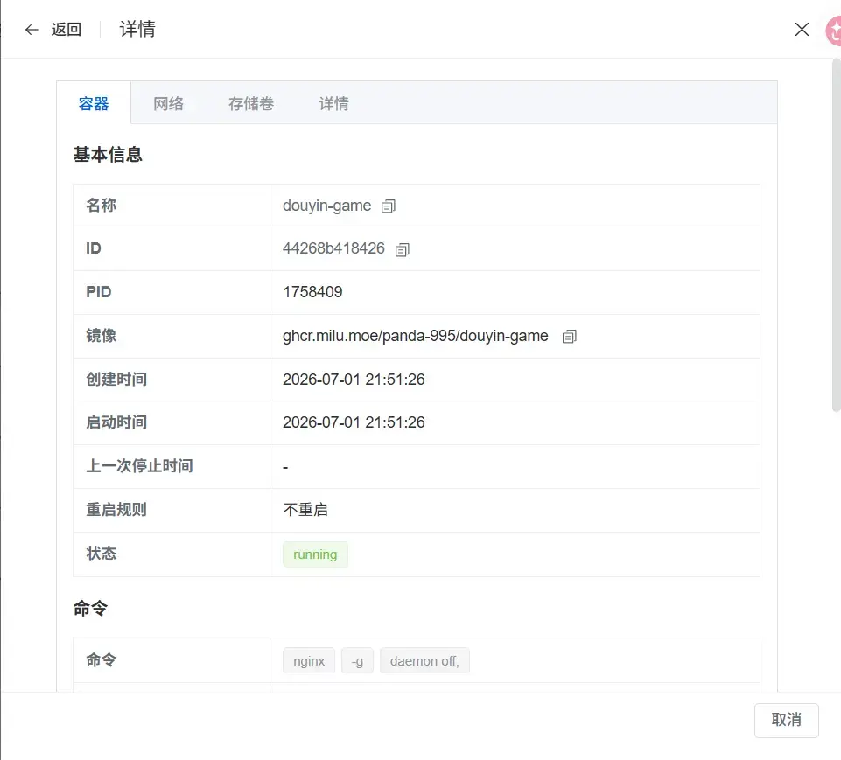Open the pink user avatar icon
841x760 pixels.
(833, 31)
